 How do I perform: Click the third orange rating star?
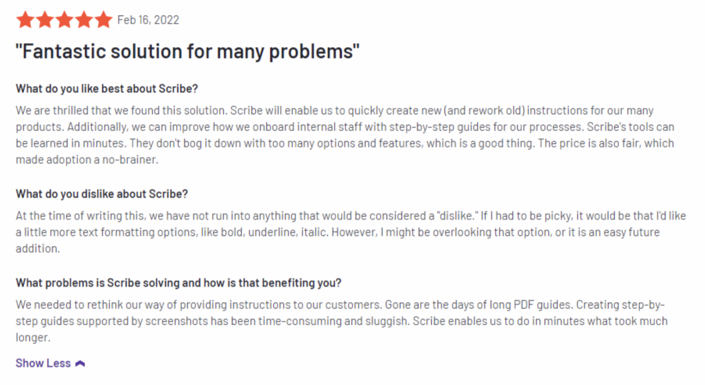pyautogui.click(x=64, y=20)
